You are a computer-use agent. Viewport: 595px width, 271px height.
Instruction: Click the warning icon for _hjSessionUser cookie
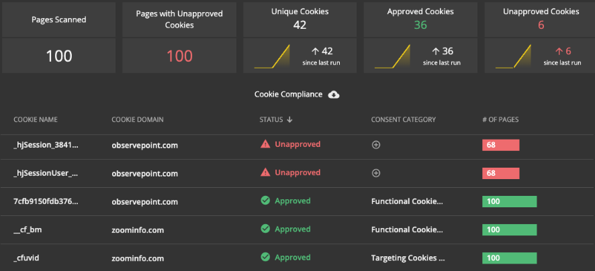[x=265, y=173]
